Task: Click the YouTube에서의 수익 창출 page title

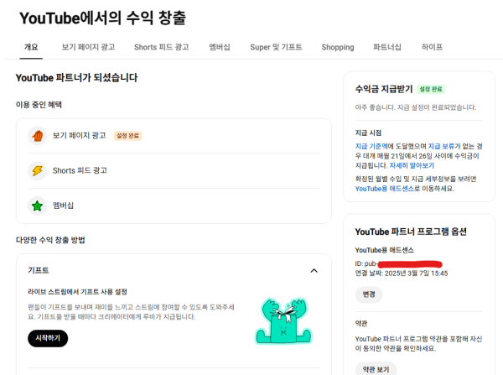Action: click(x=102, y=18)
